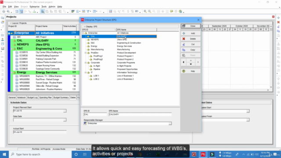Viewport: 281px width, 158px height.
Task: Click the Cut button in EPS dialog
Action: pyautogui.click(x=191, y=44)
